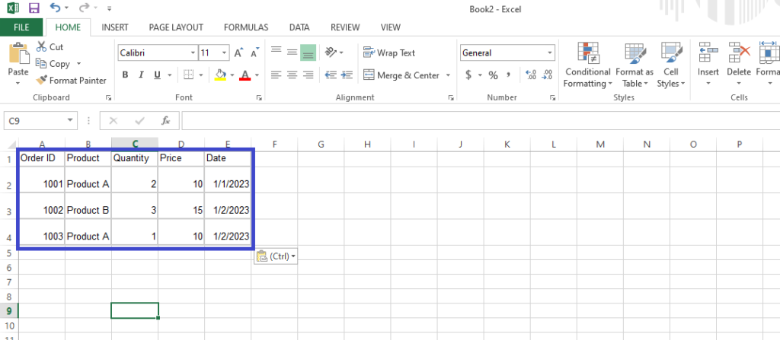Image resolution: width=780 pixels, height=340 pixels.
Task: Open Conditional Formatting menu
Action: click(587, 65)
